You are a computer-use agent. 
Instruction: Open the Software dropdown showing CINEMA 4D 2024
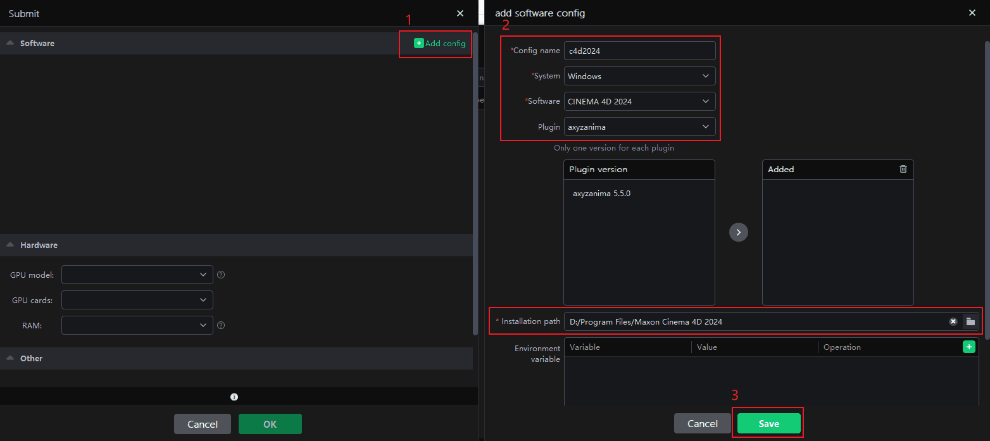pos(639,101)
